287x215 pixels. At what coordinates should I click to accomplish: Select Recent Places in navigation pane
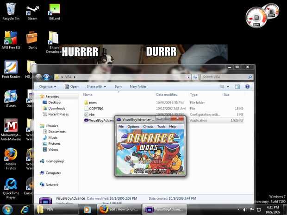58,114
